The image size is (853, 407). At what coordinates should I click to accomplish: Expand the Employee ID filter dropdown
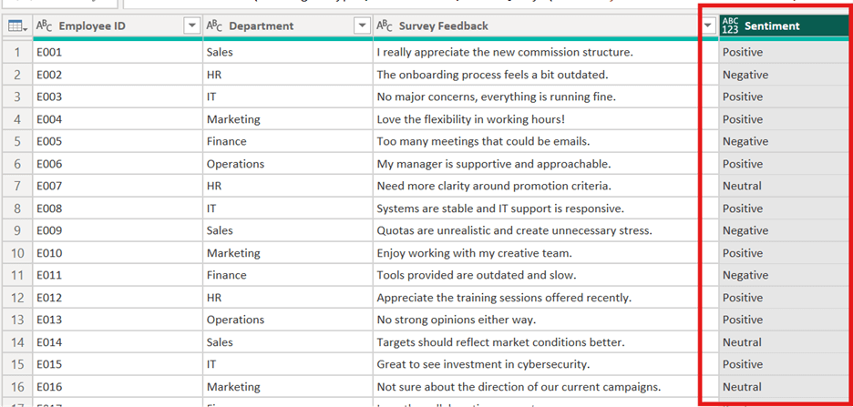tap(192, 25)
